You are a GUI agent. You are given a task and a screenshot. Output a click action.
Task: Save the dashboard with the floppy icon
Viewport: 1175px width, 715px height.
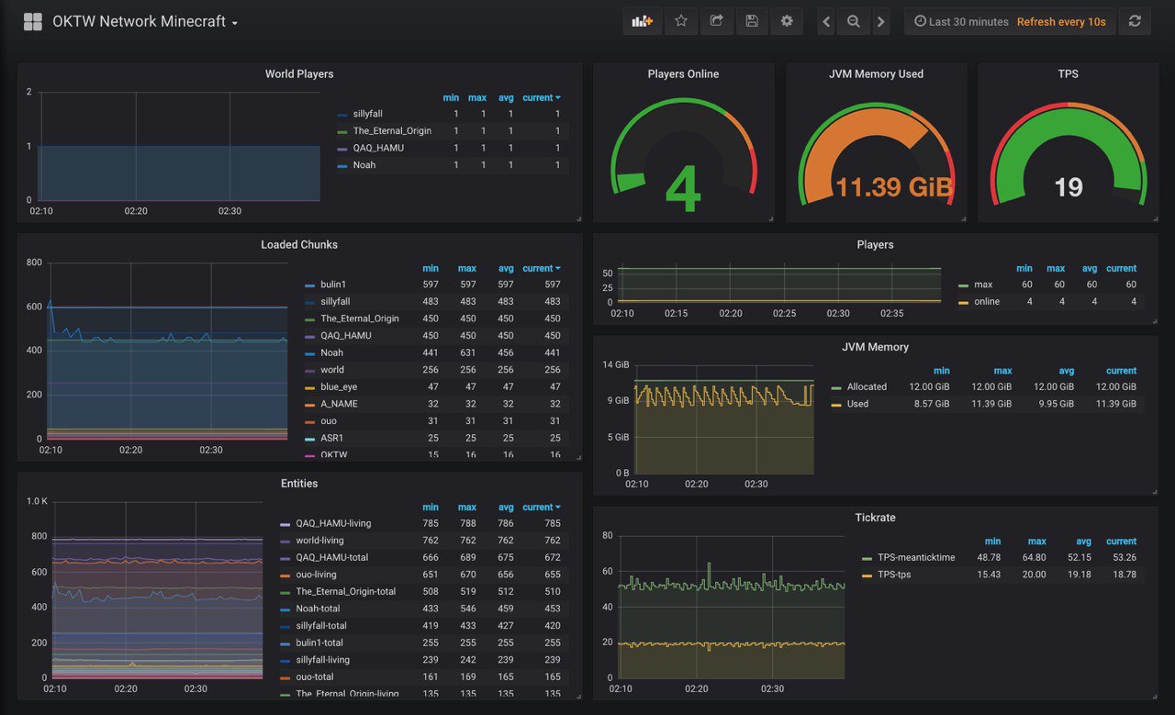tap(752, 21)
